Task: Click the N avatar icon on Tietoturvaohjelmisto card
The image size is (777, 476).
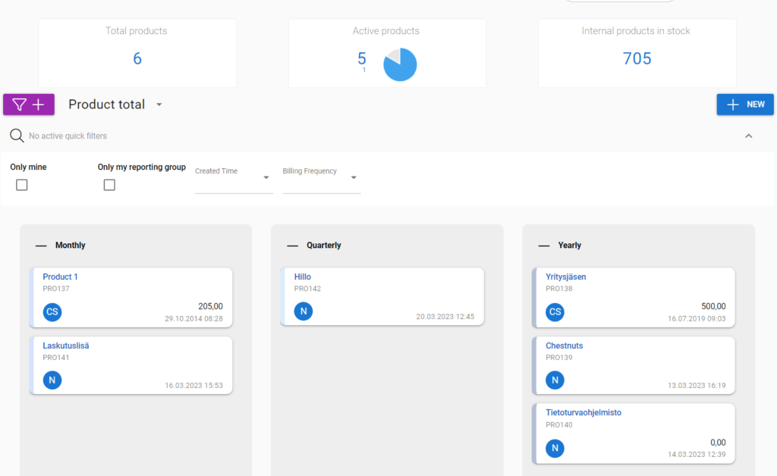Action: 554,448
